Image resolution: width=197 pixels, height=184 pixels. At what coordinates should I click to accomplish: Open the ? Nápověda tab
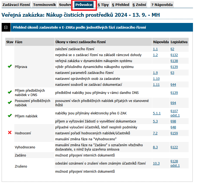click(161, 5)
